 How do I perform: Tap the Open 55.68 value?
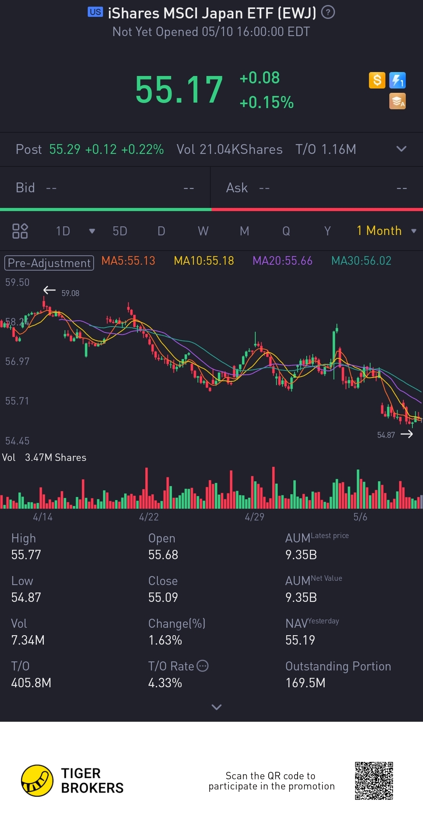point(163,555)
